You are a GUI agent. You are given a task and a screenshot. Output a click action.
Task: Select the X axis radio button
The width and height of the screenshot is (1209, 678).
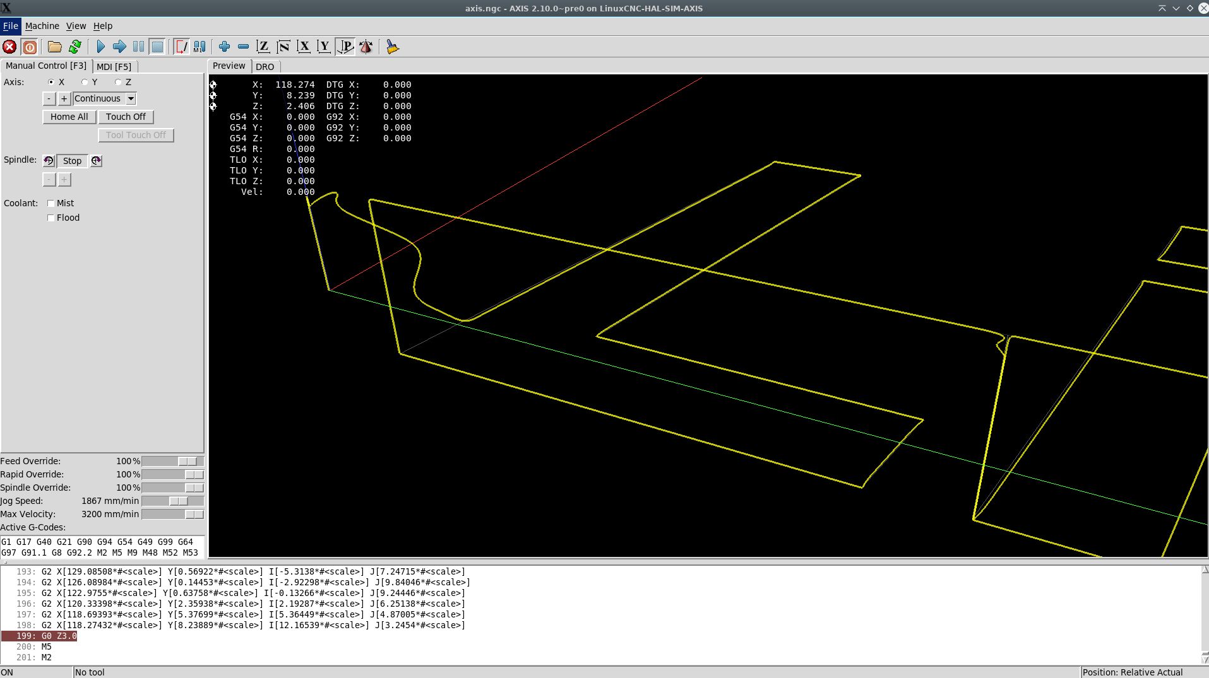51,82
